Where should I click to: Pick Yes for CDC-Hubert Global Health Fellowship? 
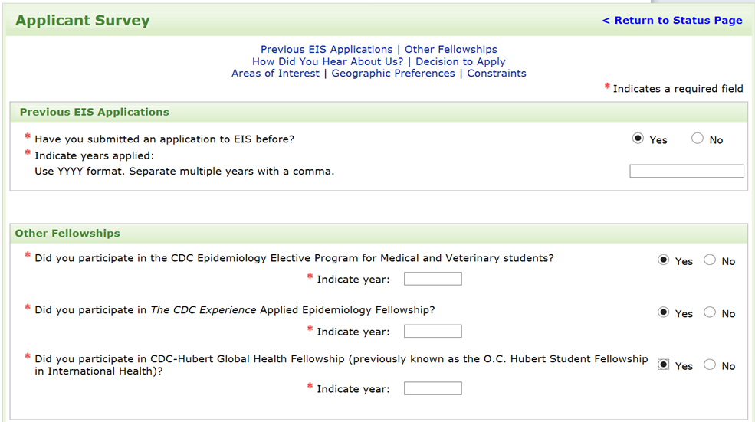point(663,365)
